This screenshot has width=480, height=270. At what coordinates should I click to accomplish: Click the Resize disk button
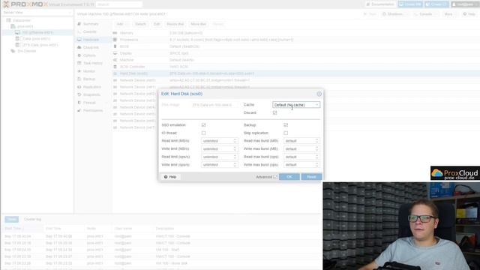[x=175, y=24]
